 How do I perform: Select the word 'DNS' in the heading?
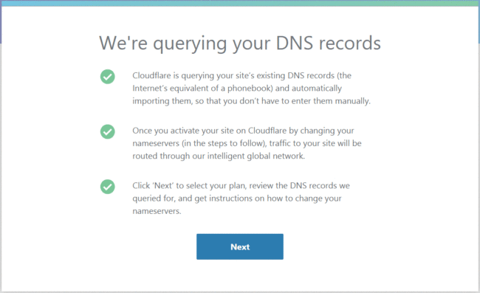coord(294,43)
